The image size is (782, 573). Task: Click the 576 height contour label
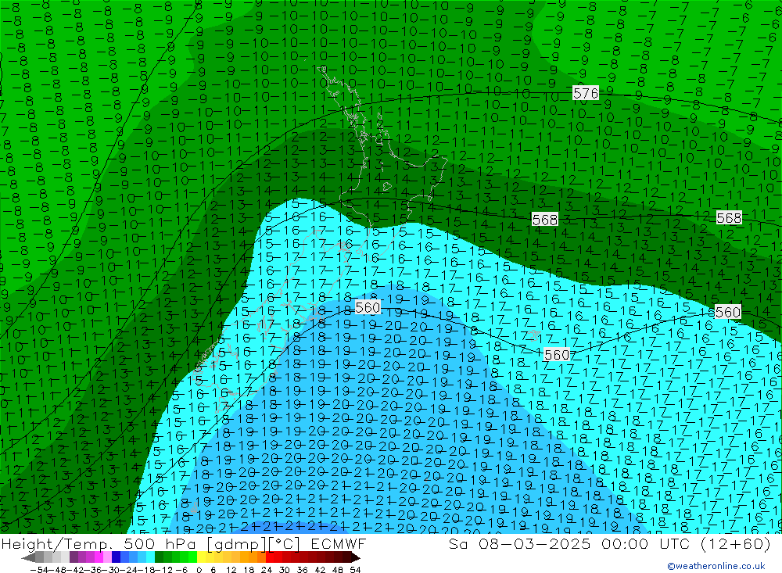[x=586, y=93]
